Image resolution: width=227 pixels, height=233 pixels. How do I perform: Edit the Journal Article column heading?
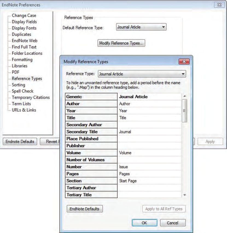pos(149,97)
